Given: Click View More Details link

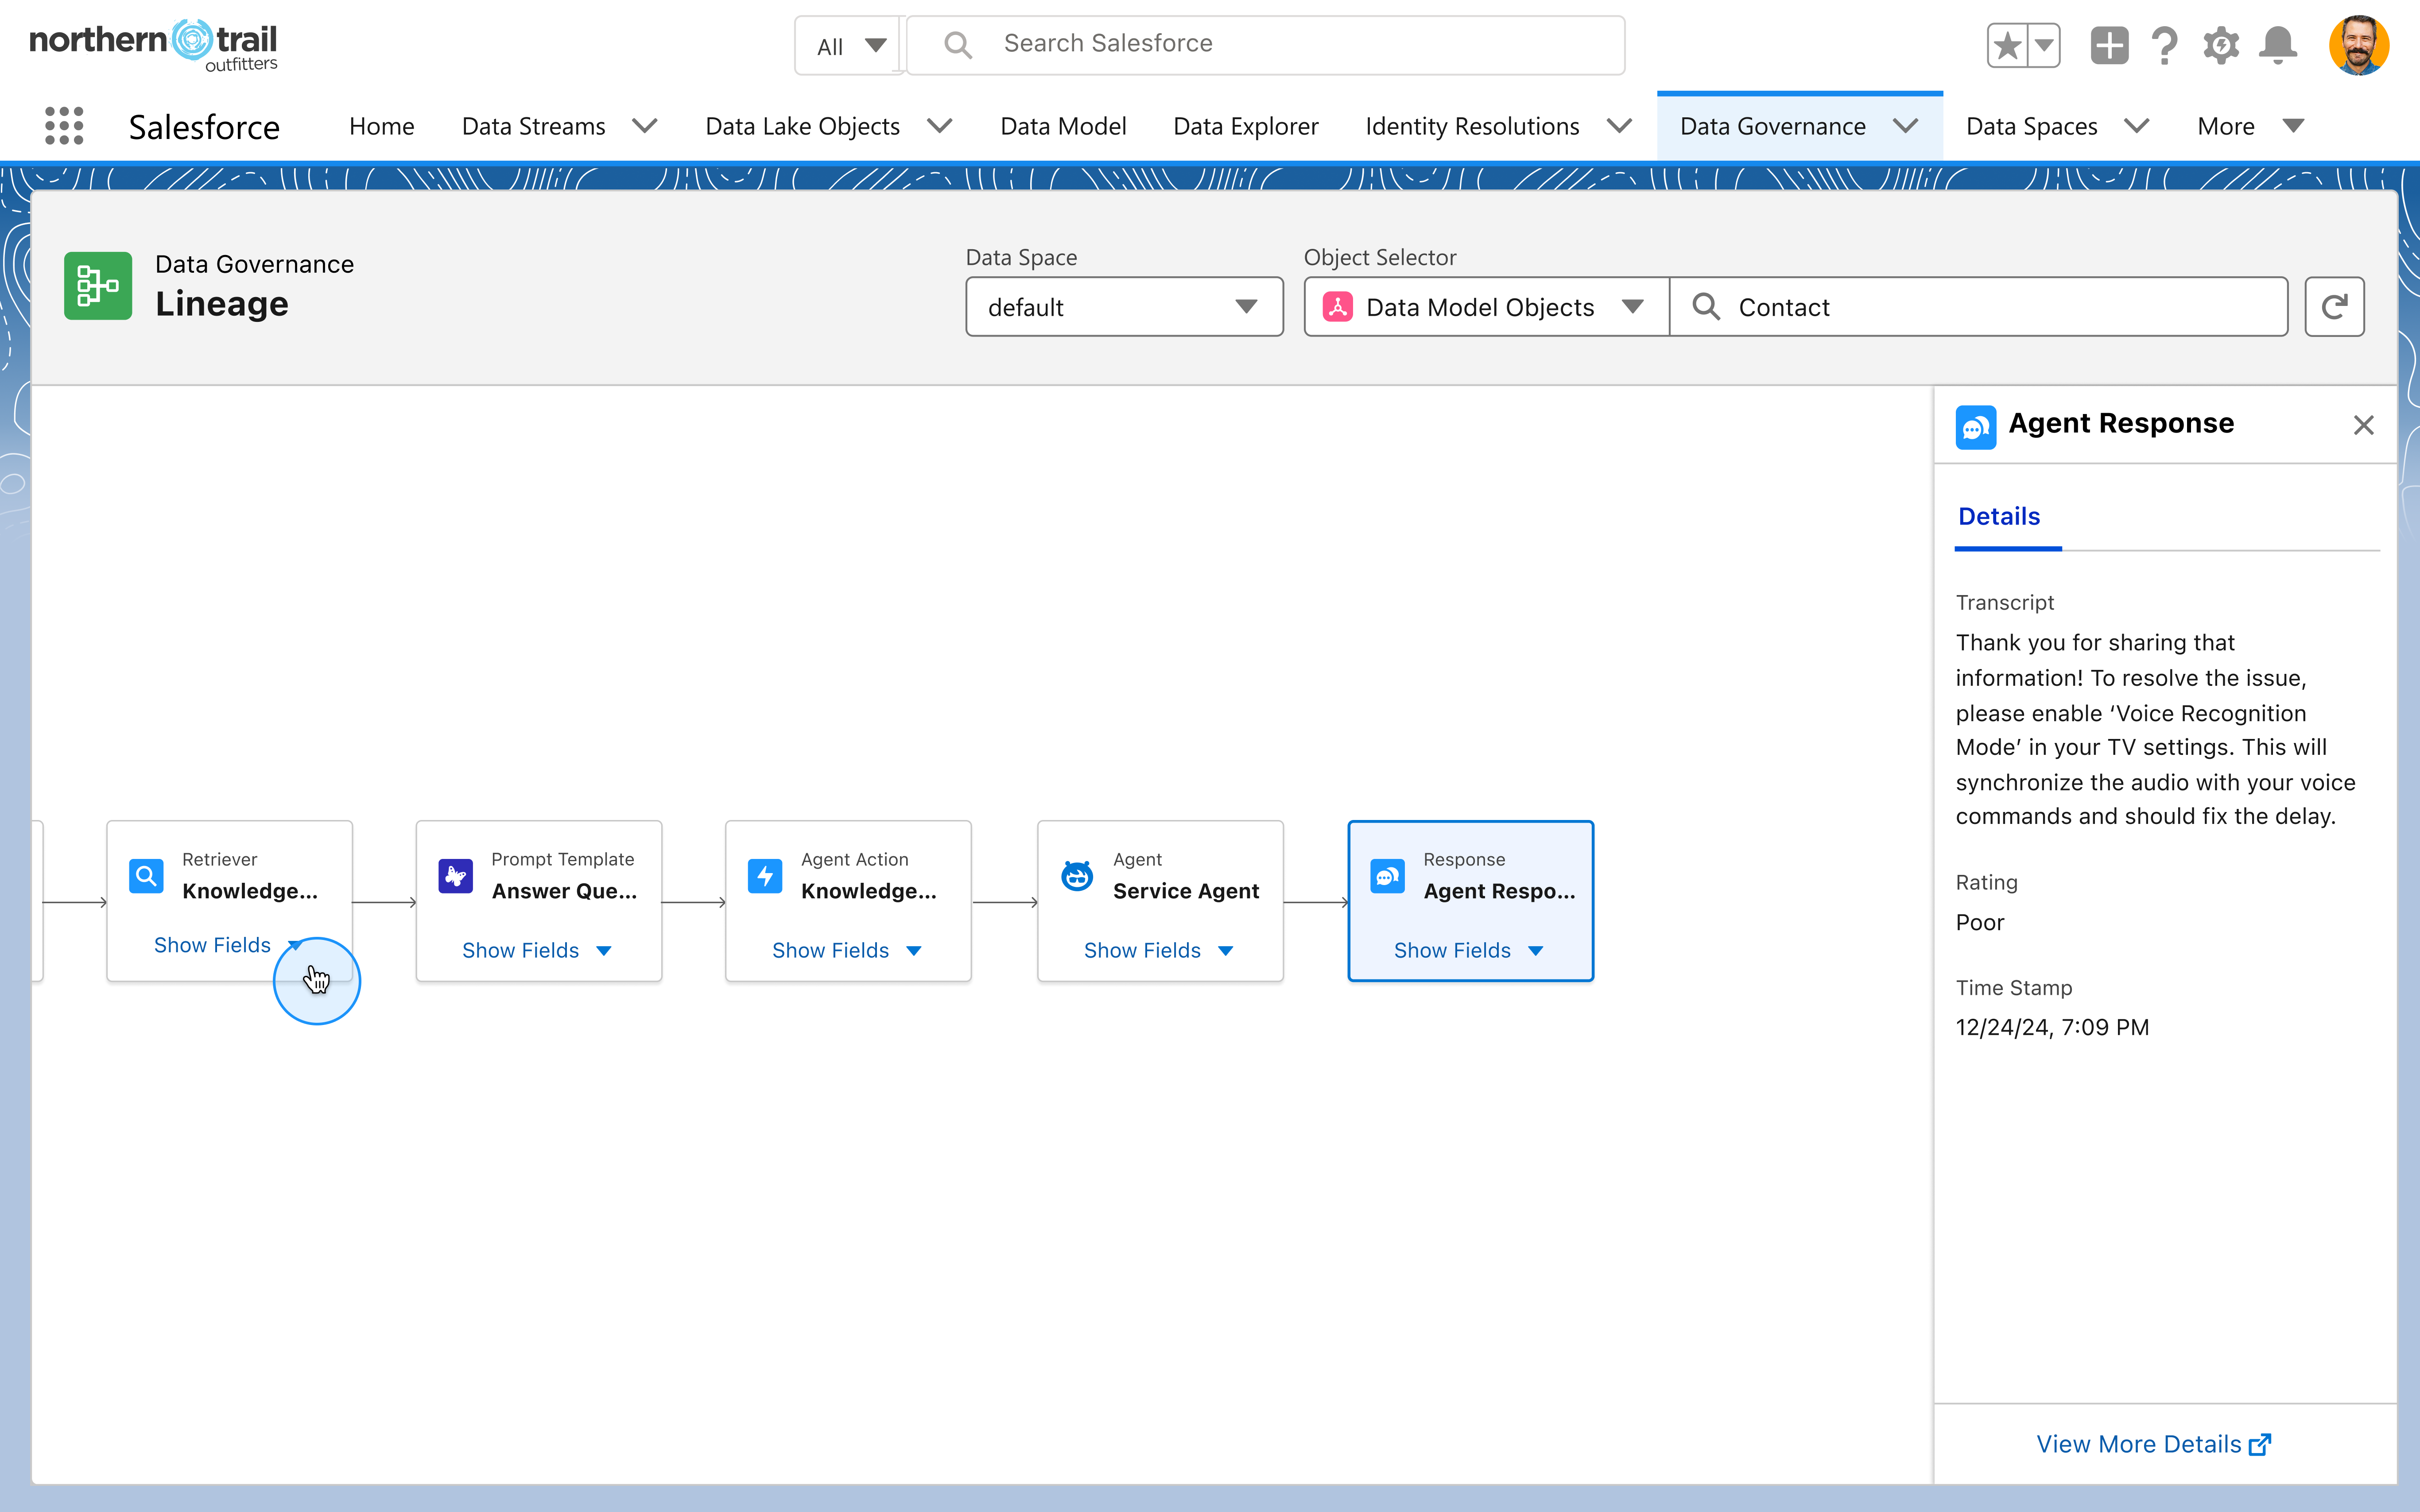Looking at the screenshot, I should tap(2154, 1444).
